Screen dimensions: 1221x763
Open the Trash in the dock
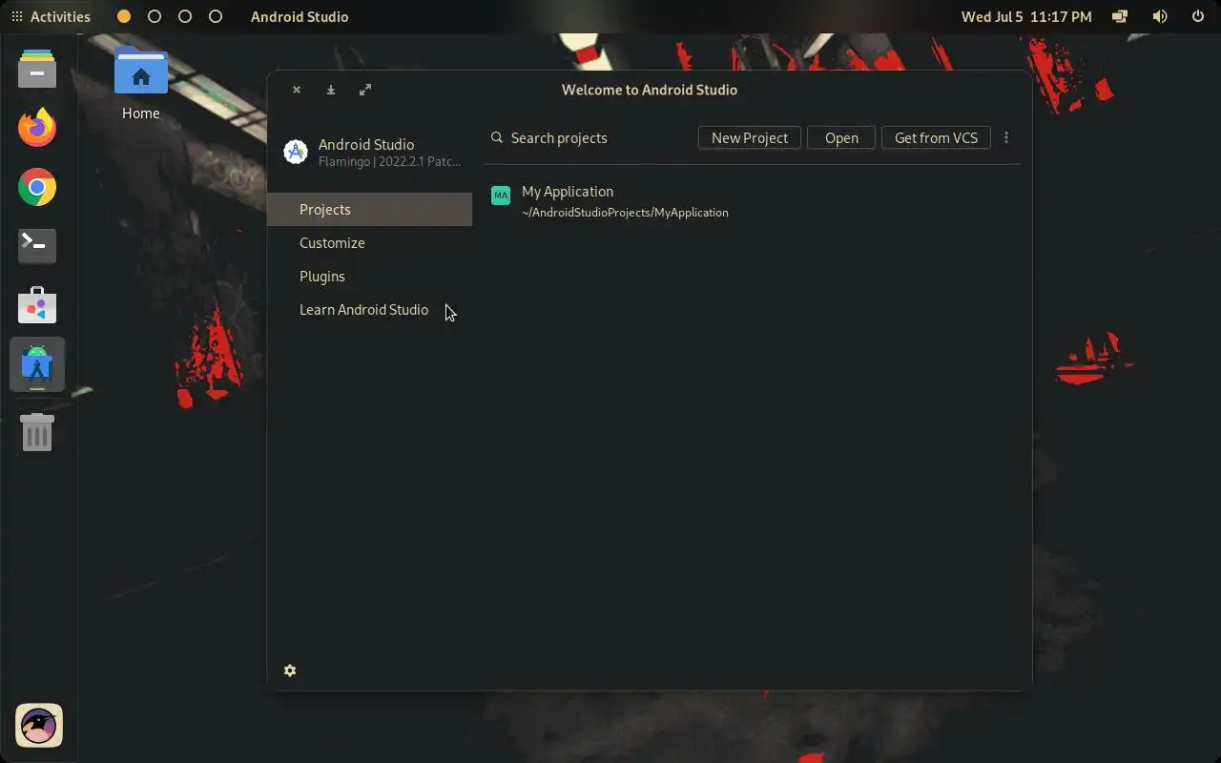[x=37, y=432]
